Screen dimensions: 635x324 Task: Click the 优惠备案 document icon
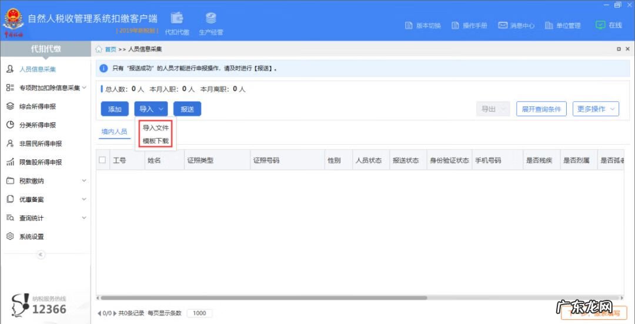[11, 199]
